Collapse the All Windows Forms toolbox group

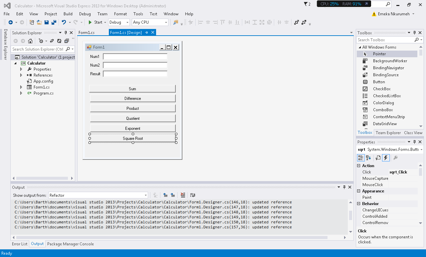click(x=359, y=47)
